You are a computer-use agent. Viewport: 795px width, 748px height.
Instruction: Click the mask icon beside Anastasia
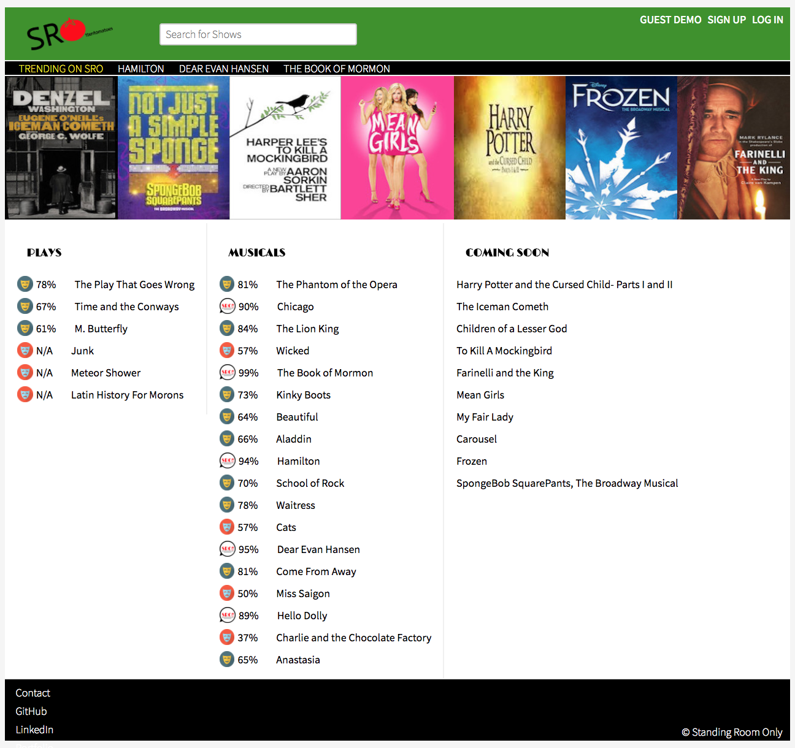click(x=227, y=659)
